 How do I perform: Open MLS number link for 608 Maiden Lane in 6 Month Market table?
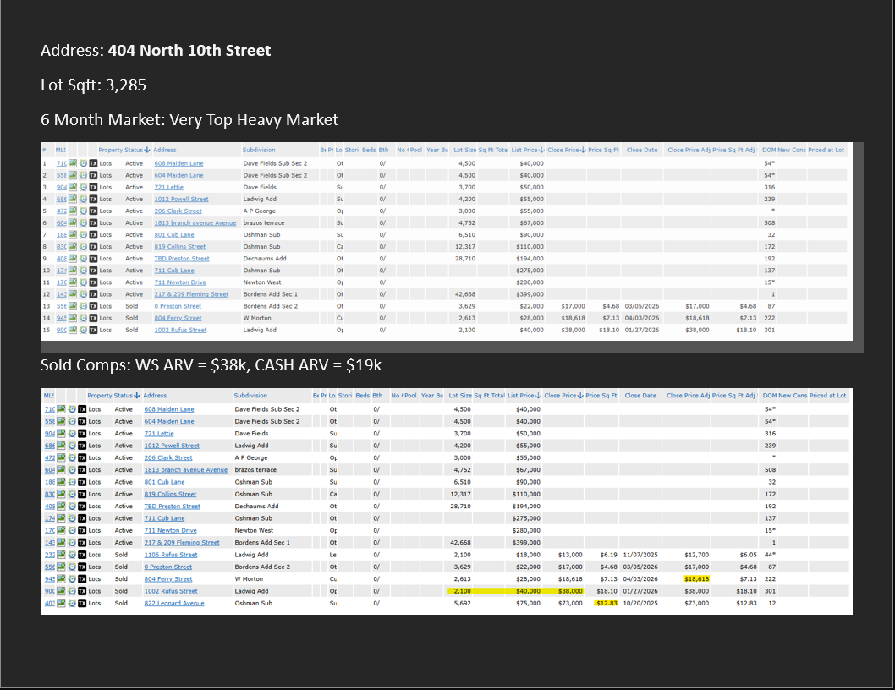[61, 163]
